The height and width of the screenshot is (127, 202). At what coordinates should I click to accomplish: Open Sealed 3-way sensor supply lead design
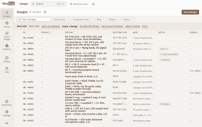pyautogui.click(x=85, y=99)
